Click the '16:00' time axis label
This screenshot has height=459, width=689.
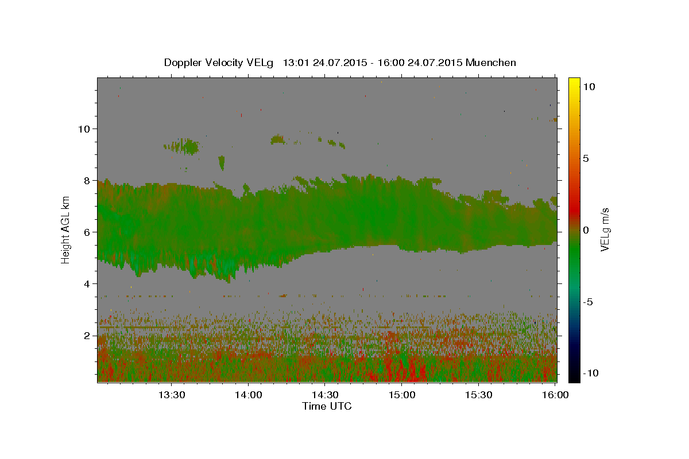click(x=556, y=395)
